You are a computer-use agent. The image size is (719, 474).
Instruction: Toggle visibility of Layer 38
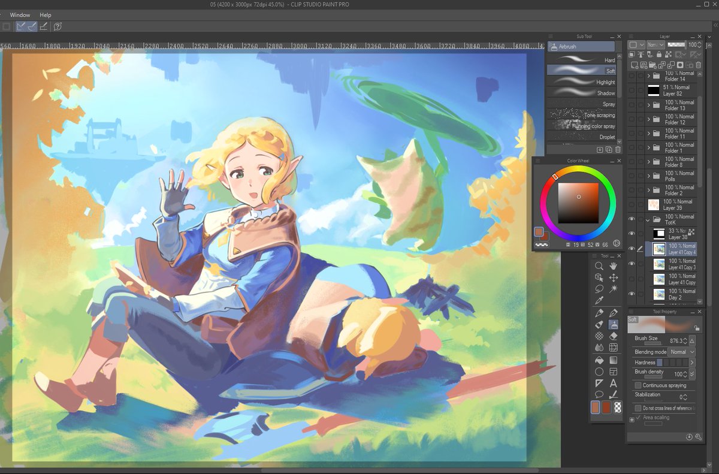click(x=632, y=234)
